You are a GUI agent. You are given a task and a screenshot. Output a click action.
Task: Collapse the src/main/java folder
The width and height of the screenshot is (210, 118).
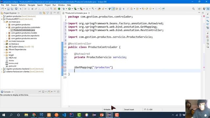coord(4,22)
